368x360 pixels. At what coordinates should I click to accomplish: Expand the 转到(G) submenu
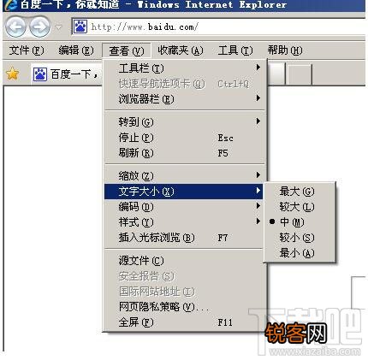[x=184, y=122]
